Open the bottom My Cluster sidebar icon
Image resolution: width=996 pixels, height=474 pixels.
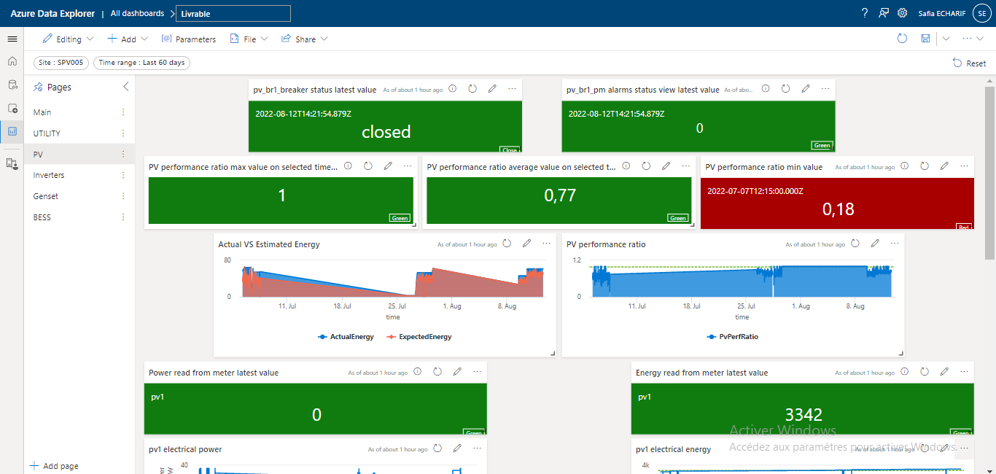[x=12, y=163]
